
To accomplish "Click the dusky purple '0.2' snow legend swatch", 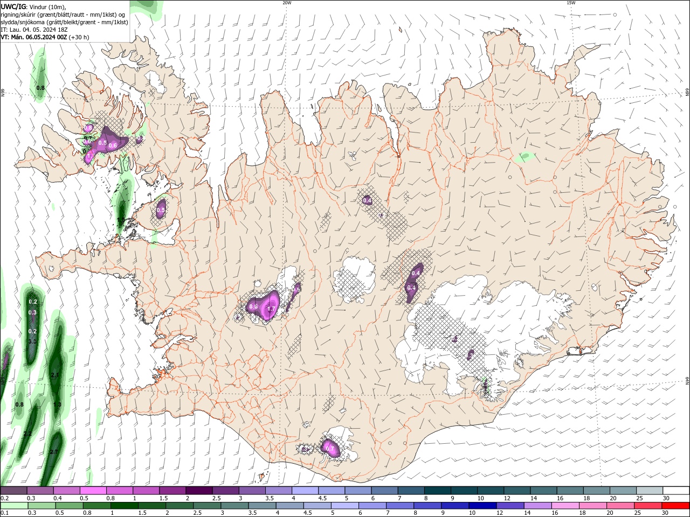I will (13, 491).
